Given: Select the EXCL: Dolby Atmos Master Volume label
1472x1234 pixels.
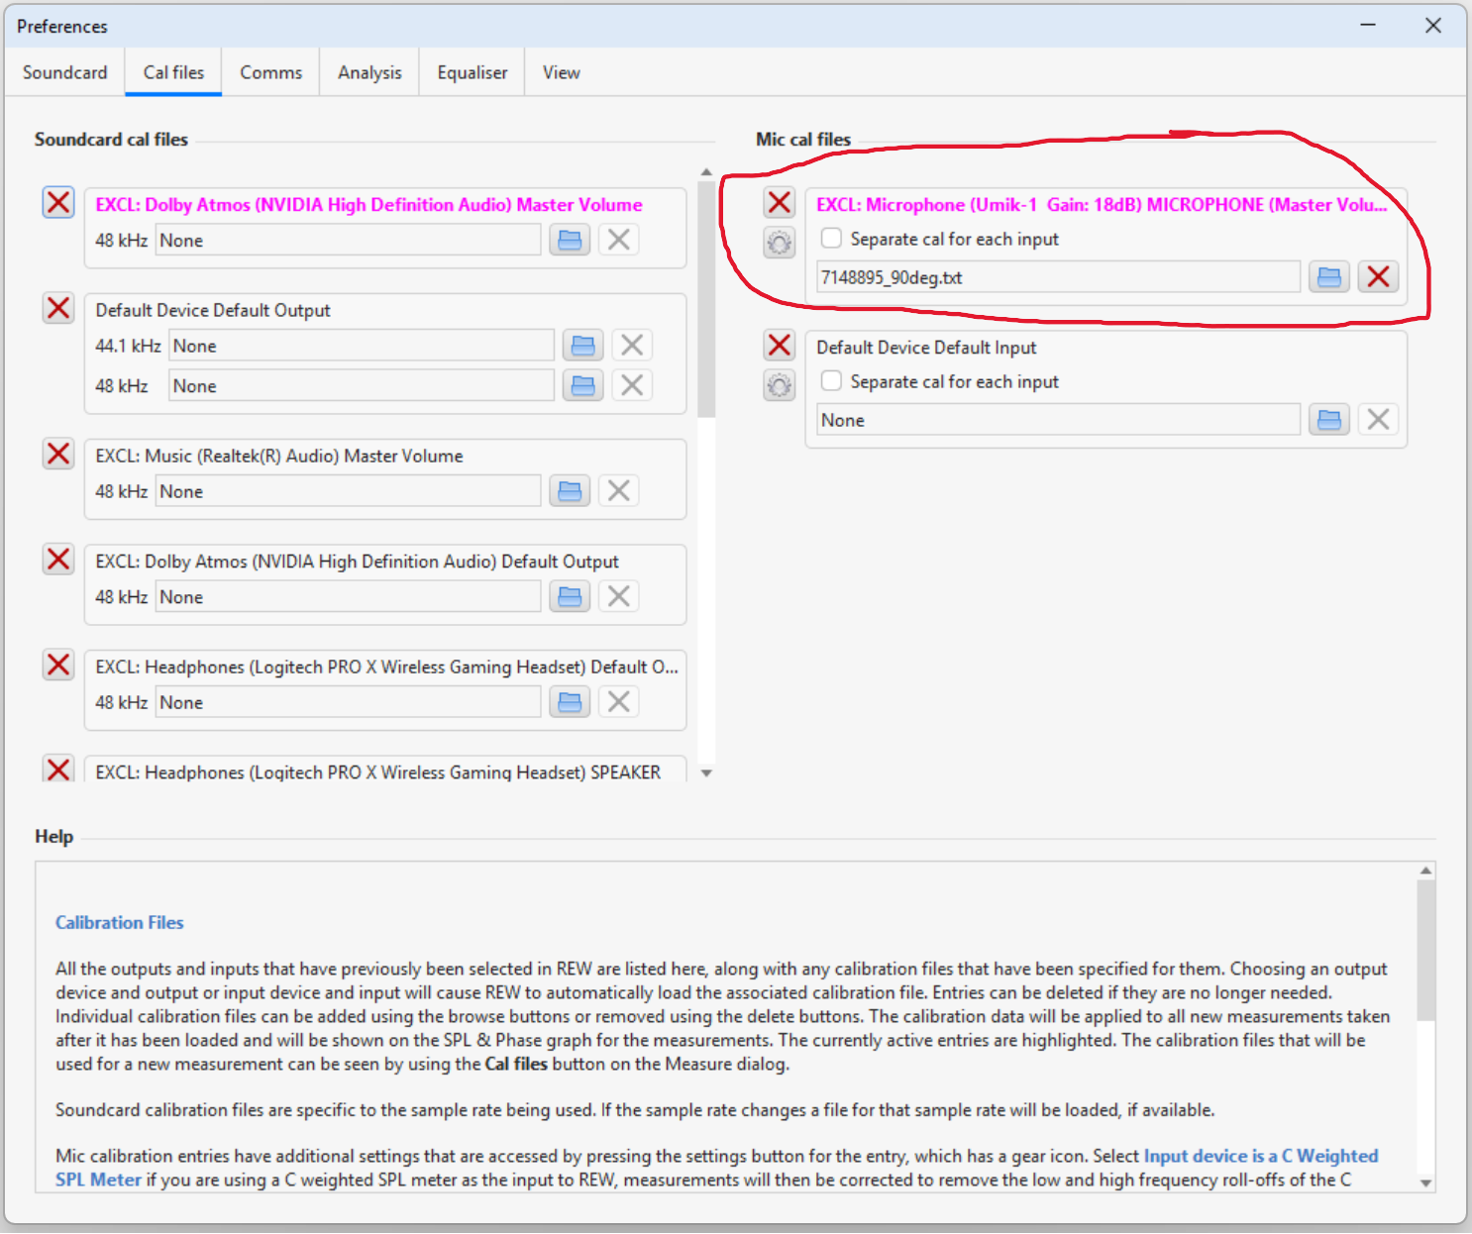Looking at the screenshot, I should 368,205.
